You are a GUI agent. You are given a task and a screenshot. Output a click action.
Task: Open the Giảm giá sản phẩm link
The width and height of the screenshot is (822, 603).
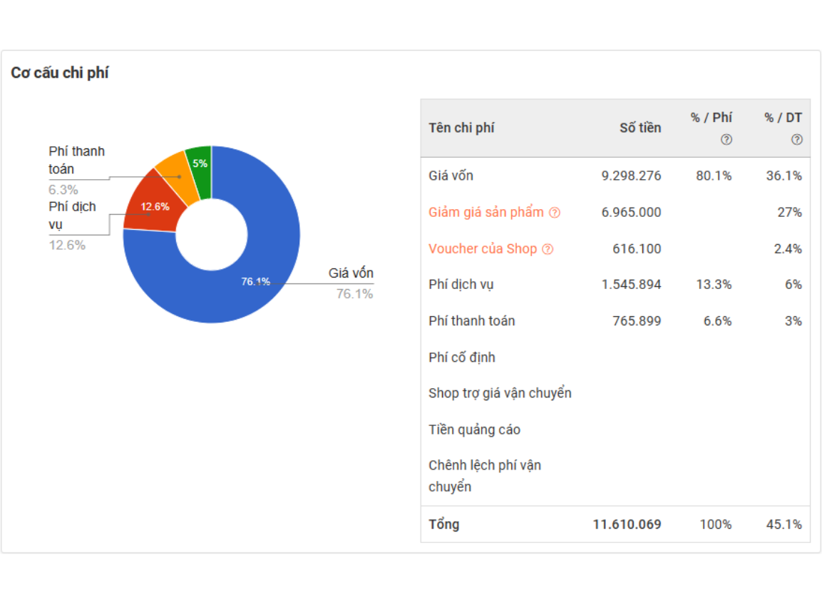click(486, 213)
